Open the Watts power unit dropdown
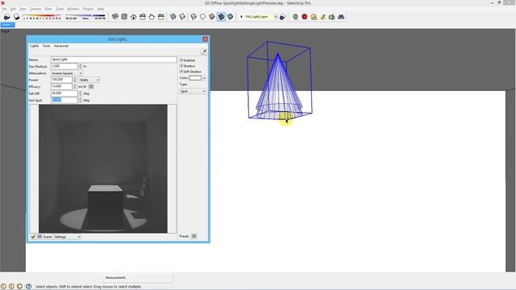The image size is (516, 290). (89, 80)
